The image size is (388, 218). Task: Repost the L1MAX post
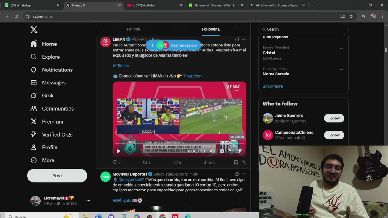point(147,163)
